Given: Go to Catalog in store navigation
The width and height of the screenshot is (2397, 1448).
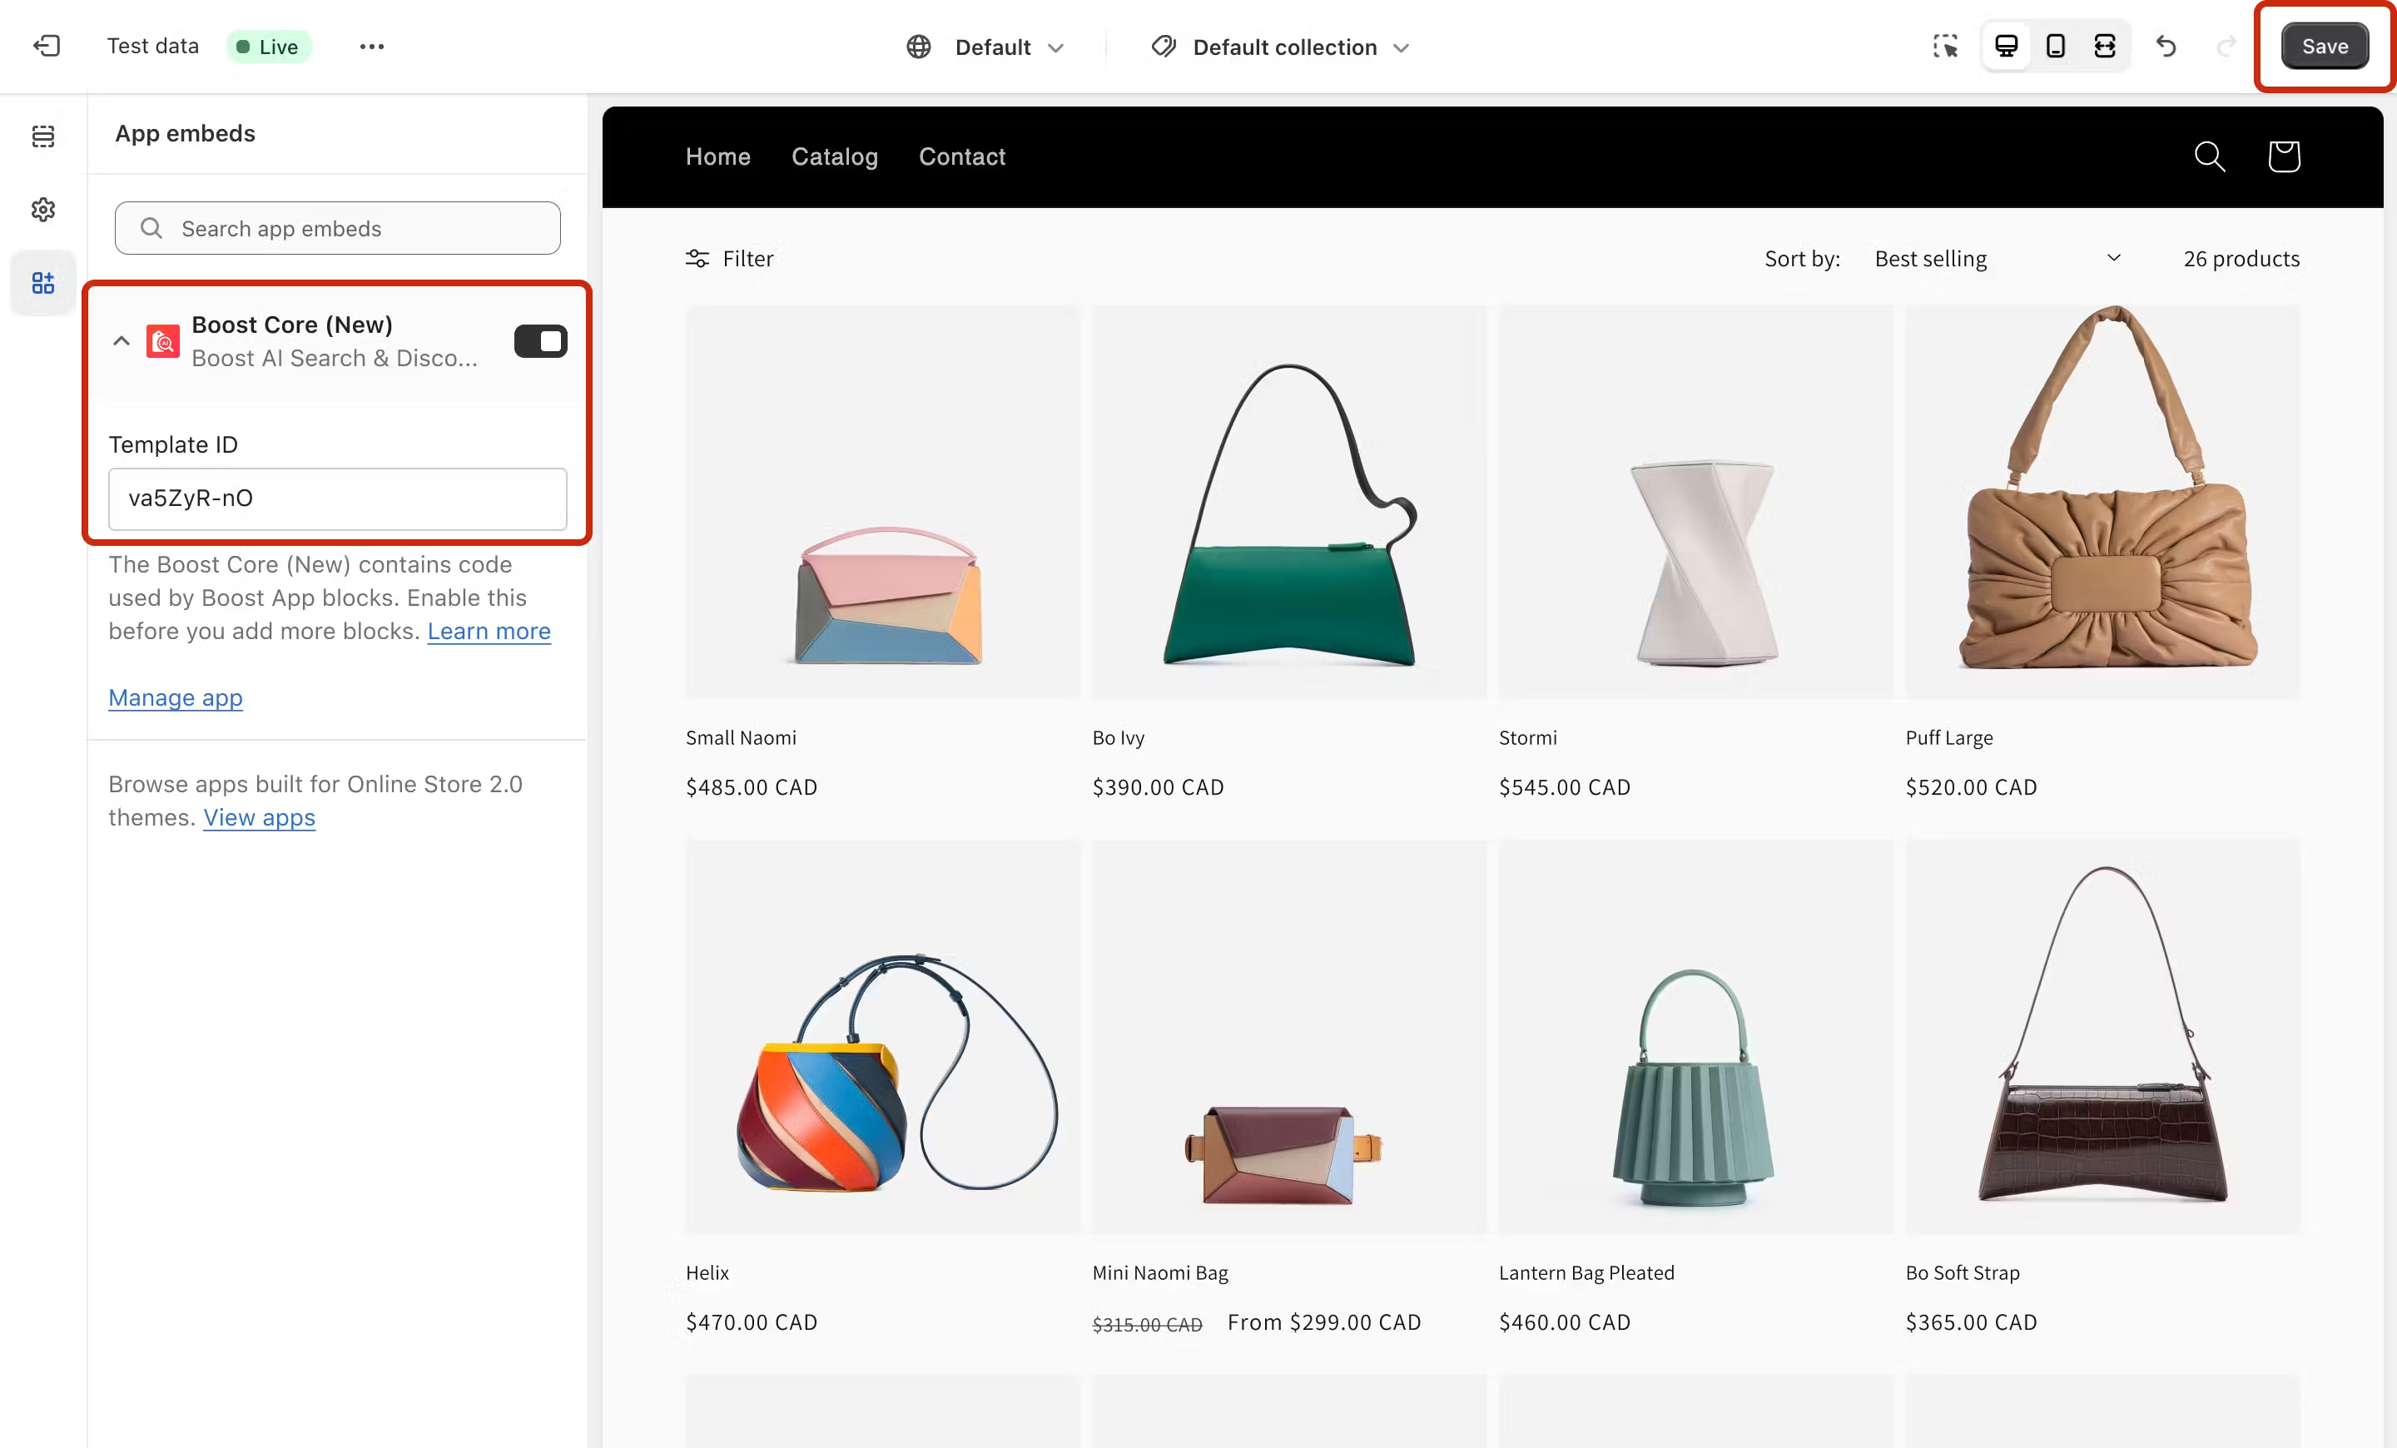Looking at the screenshot, I should click(x=834, y=156).
